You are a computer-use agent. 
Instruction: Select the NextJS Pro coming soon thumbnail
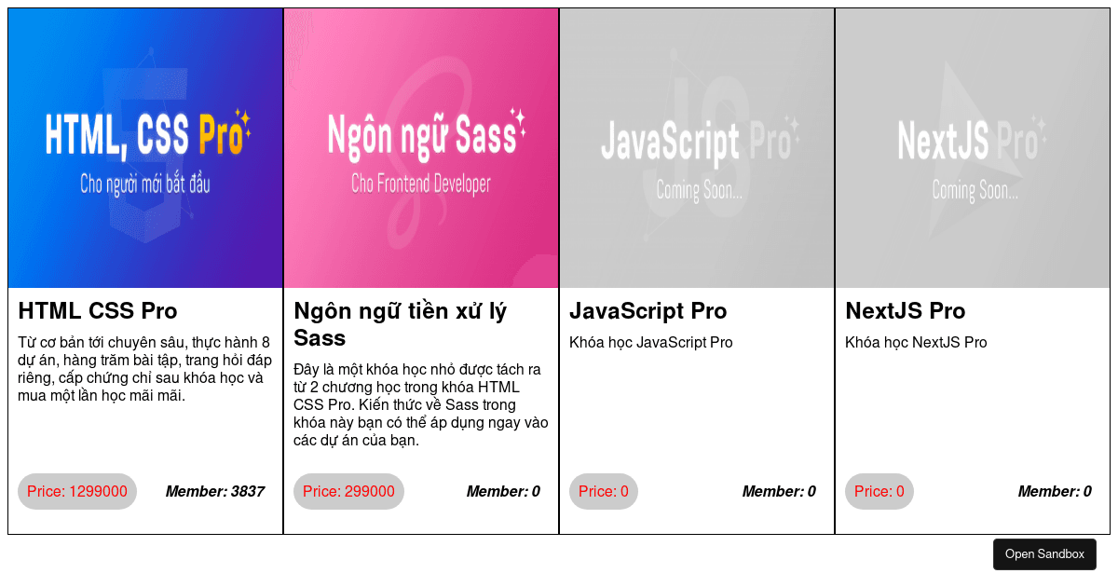tap(973, 148)
